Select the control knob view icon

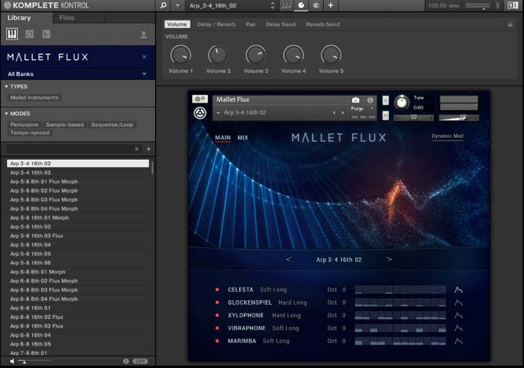301,5
